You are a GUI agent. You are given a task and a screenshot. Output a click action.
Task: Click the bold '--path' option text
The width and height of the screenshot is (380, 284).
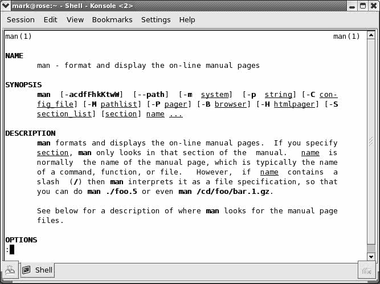pyautogui.click(x=151, y=95)
